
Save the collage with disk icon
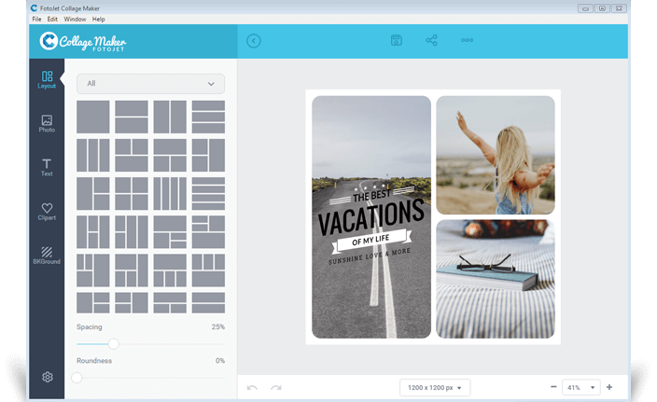click(397, 40)
